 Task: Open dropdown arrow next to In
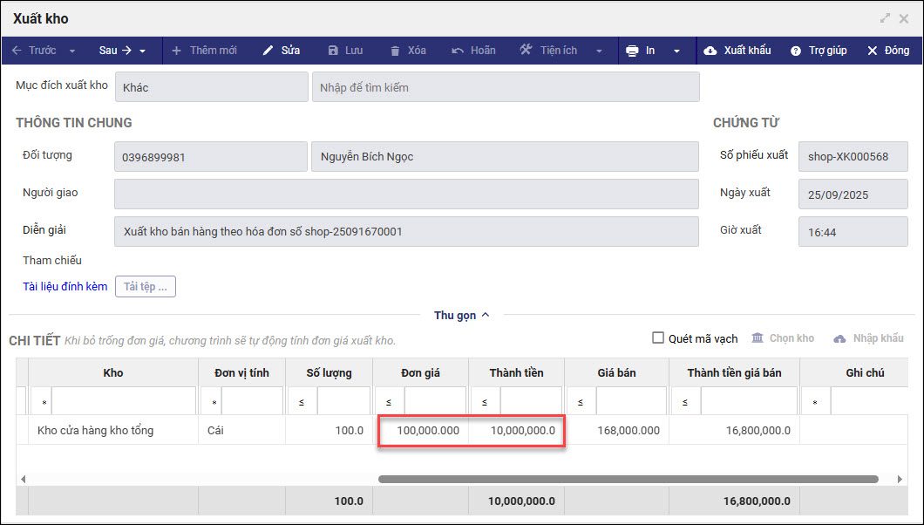coord(676,51)
